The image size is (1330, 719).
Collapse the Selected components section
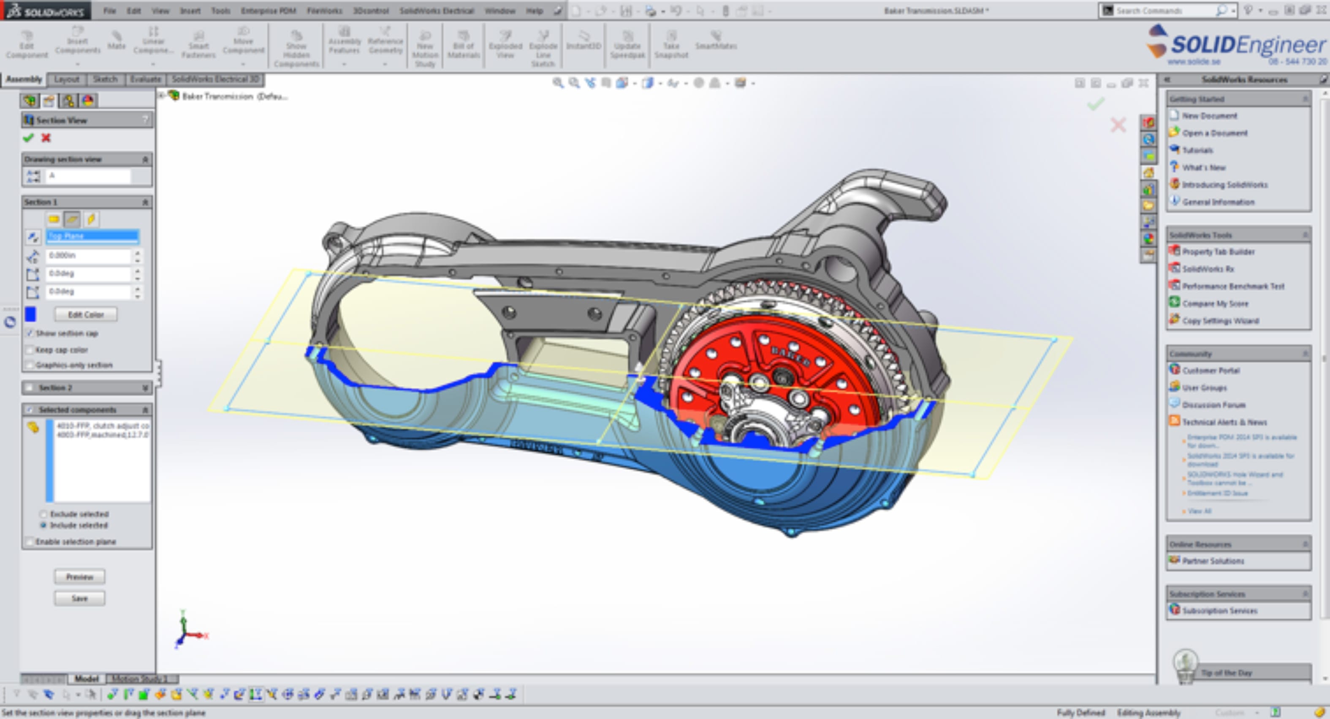point(145,410)
